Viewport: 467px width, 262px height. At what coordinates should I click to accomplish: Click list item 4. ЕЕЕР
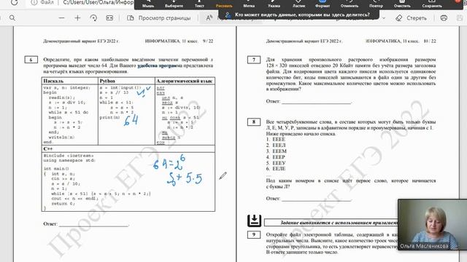coord(276,157)
